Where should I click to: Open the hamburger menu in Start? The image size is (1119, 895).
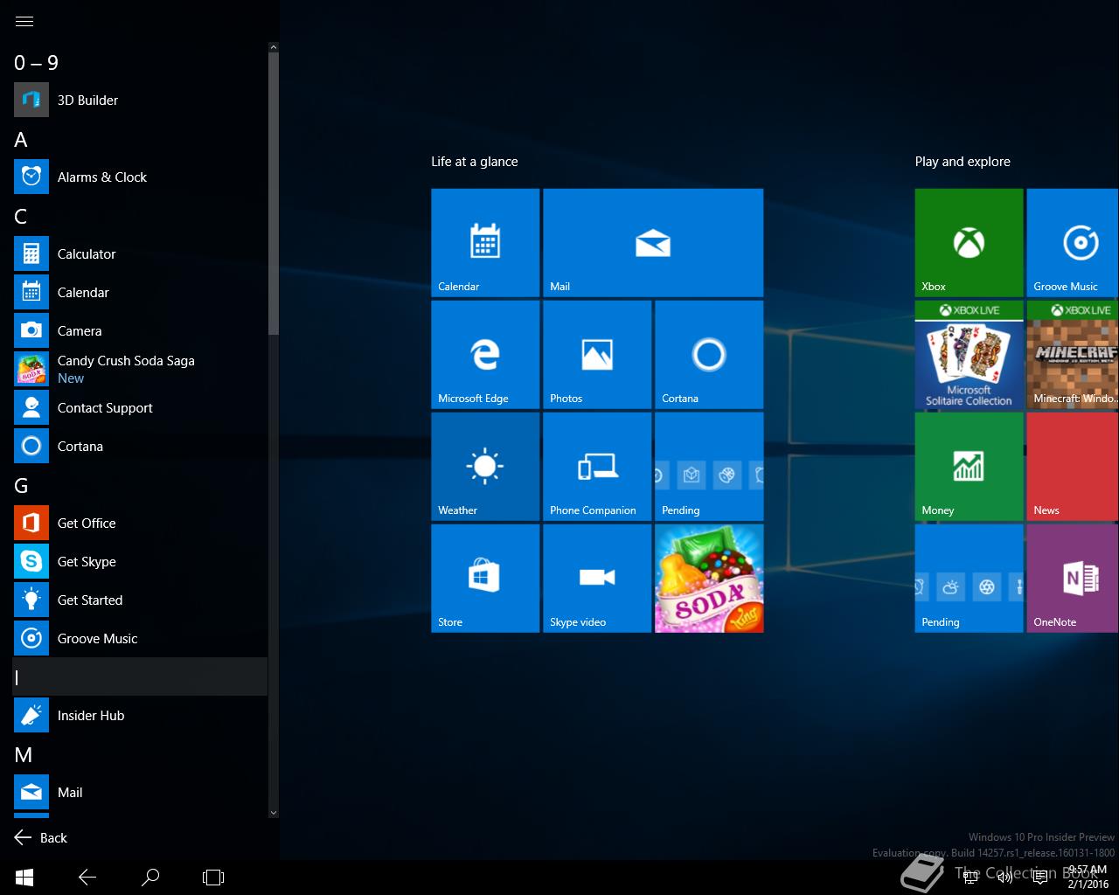[x=24, y=21]
